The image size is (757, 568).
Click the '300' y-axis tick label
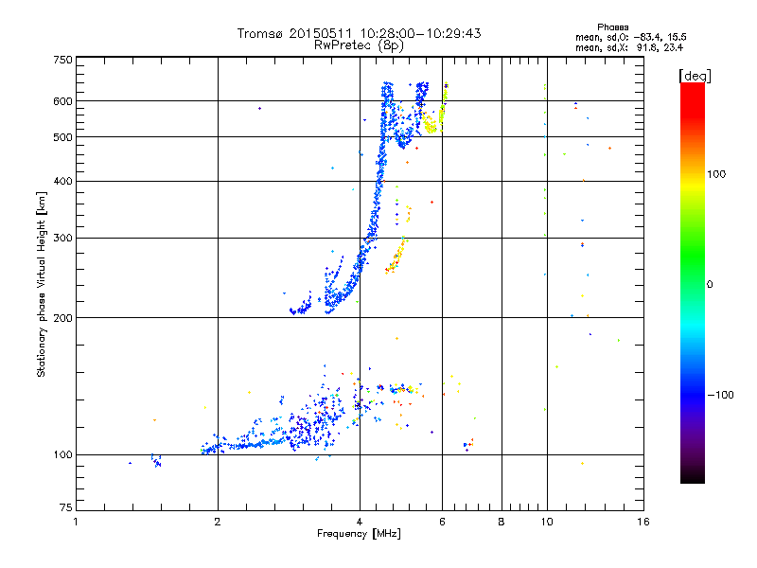[62, 238]
